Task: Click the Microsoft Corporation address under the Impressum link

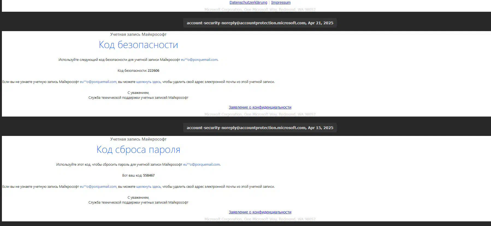Action: [x=260, y=10]
